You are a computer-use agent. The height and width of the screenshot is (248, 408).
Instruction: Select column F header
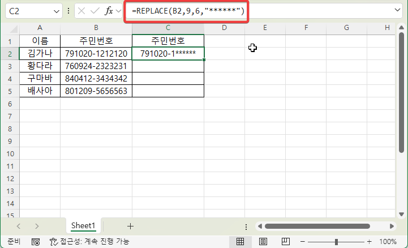[306, 28]
